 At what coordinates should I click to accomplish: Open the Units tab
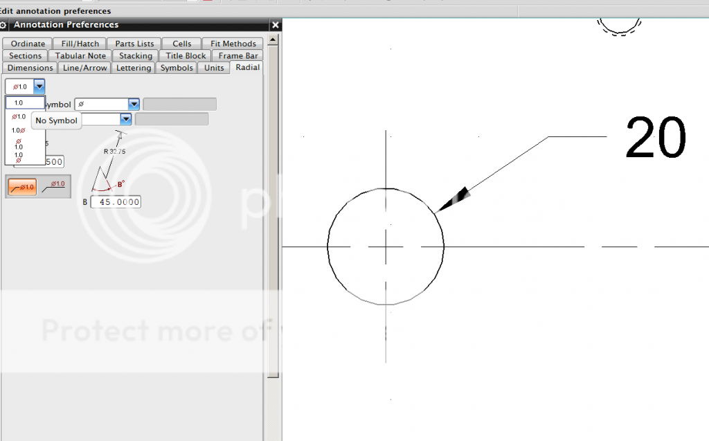pos(214,68)
